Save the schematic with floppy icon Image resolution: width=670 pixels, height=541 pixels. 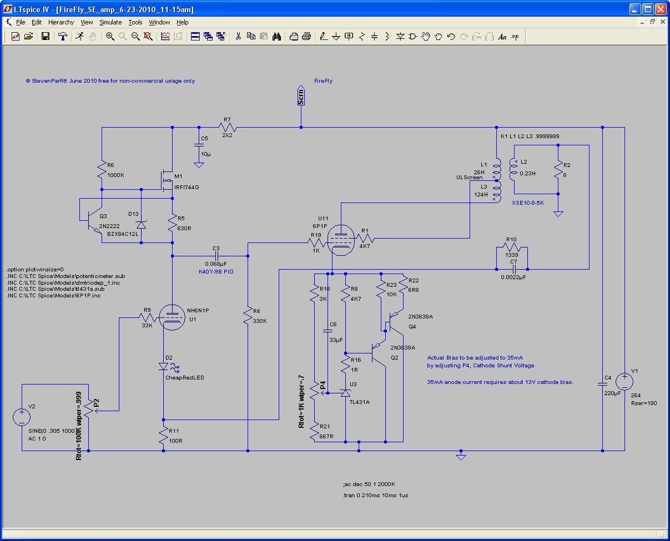46,37
